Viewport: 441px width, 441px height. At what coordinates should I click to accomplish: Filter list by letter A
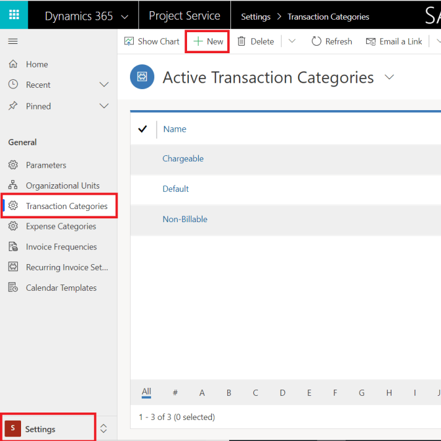point(202,393)
